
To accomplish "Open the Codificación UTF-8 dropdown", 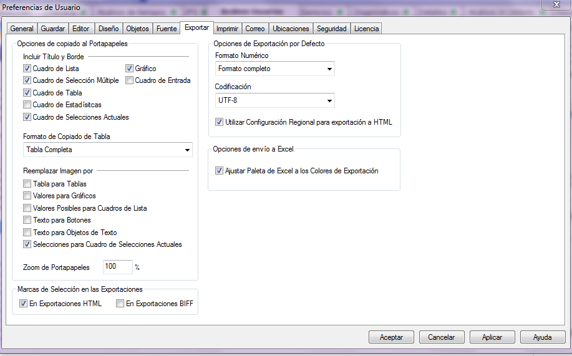I will pyautogui.click(x=274, y=100).
